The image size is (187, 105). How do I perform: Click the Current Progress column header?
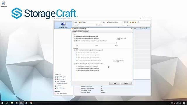point(126,25)
